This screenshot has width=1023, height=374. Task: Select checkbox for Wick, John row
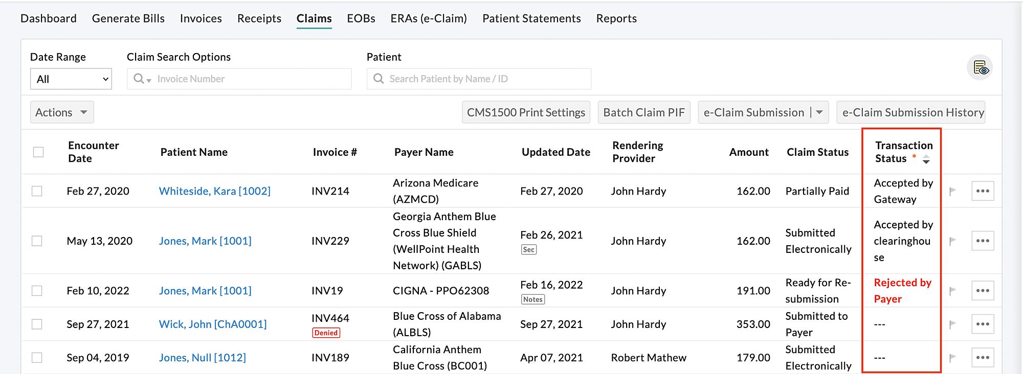pyautogui.click(x=37, y=324)
